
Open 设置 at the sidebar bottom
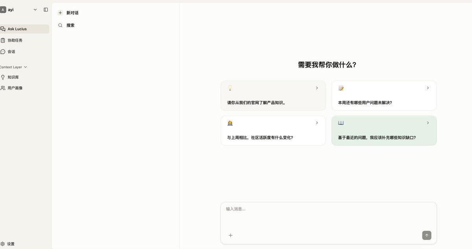(x=24, y=244)
